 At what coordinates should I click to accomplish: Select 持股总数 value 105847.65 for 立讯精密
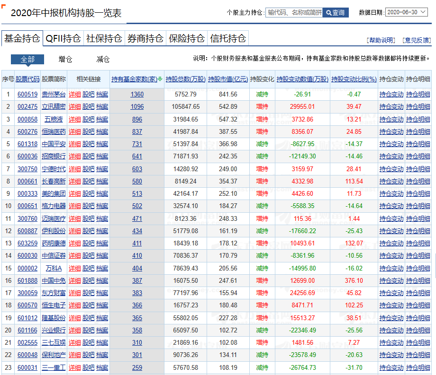pos(185,107)
